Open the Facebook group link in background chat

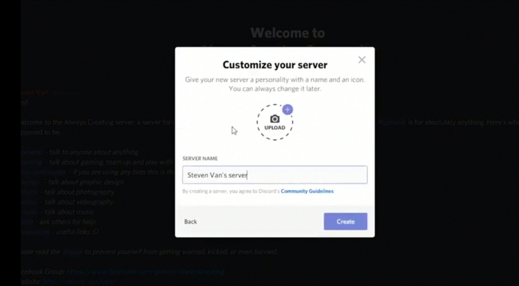(x=145, y=272)
